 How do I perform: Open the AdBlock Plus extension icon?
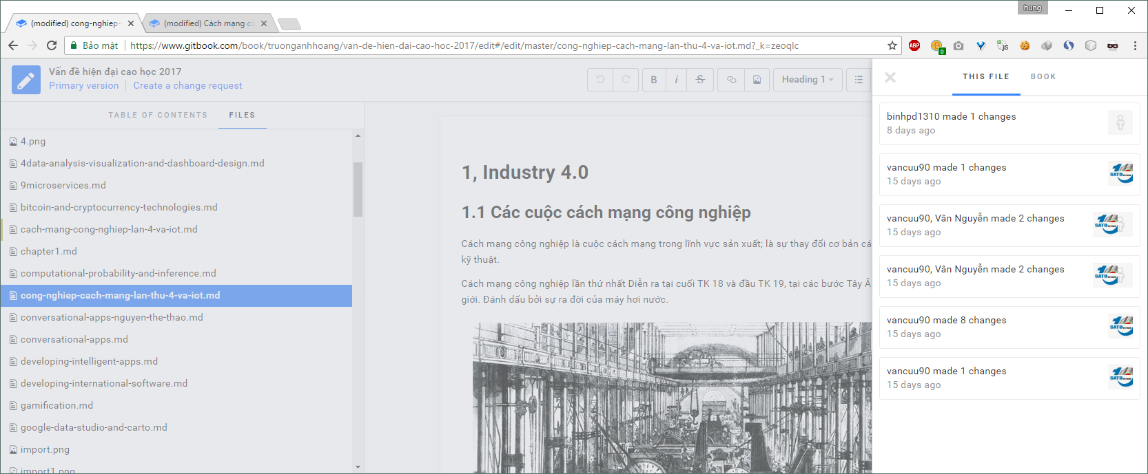914,45
